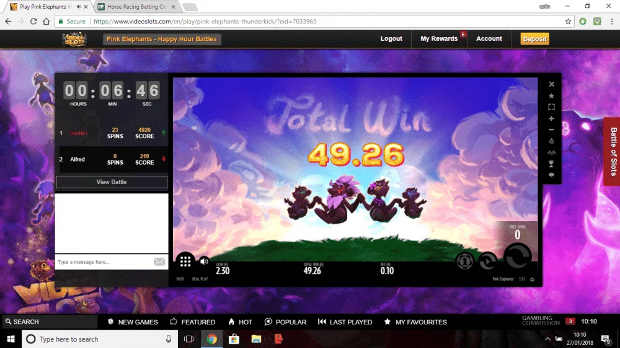Reload the current page
620x348 pixels.
33,21
